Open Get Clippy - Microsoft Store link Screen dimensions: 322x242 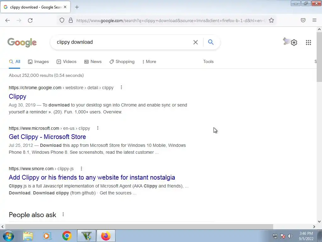(x=47, y=137)
